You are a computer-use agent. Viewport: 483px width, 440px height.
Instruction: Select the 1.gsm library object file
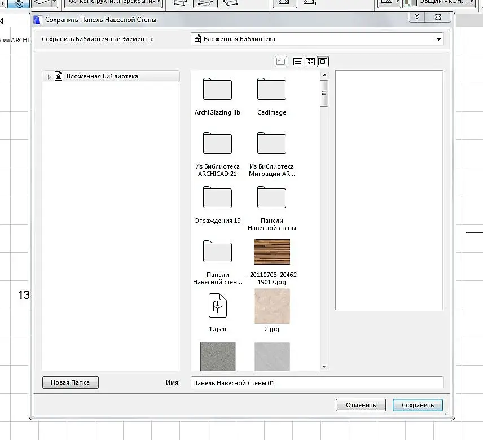coord(217,306)
